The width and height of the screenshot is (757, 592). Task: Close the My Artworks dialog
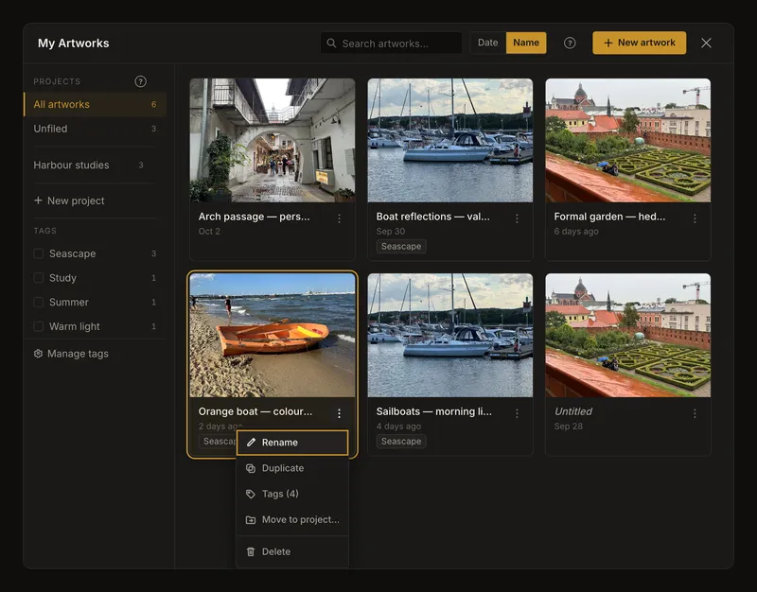(706, 43)
